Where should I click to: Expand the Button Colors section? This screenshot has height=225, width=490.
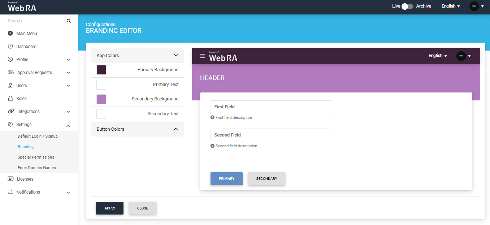pos(176,129)
